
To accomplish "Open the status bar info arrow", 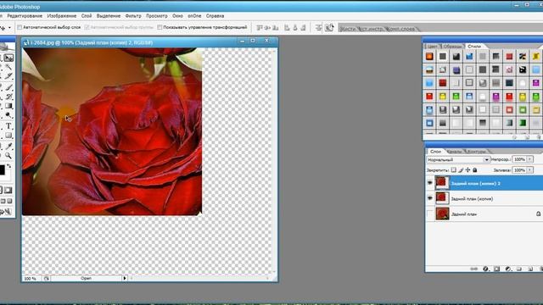I will coord(125,278).
